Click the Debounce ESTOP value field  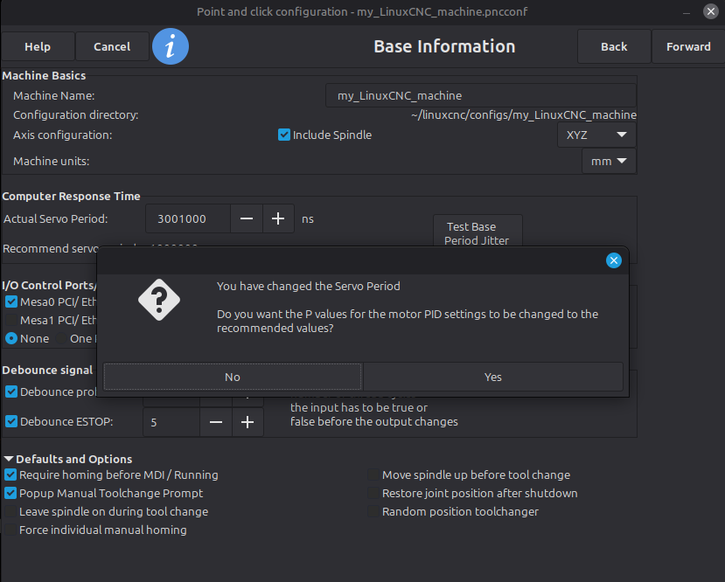171,422
